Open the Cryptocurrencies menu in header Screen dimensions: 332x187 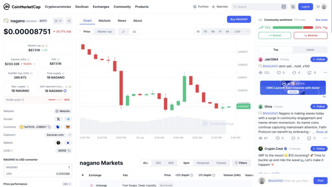[x=58, y=7]
